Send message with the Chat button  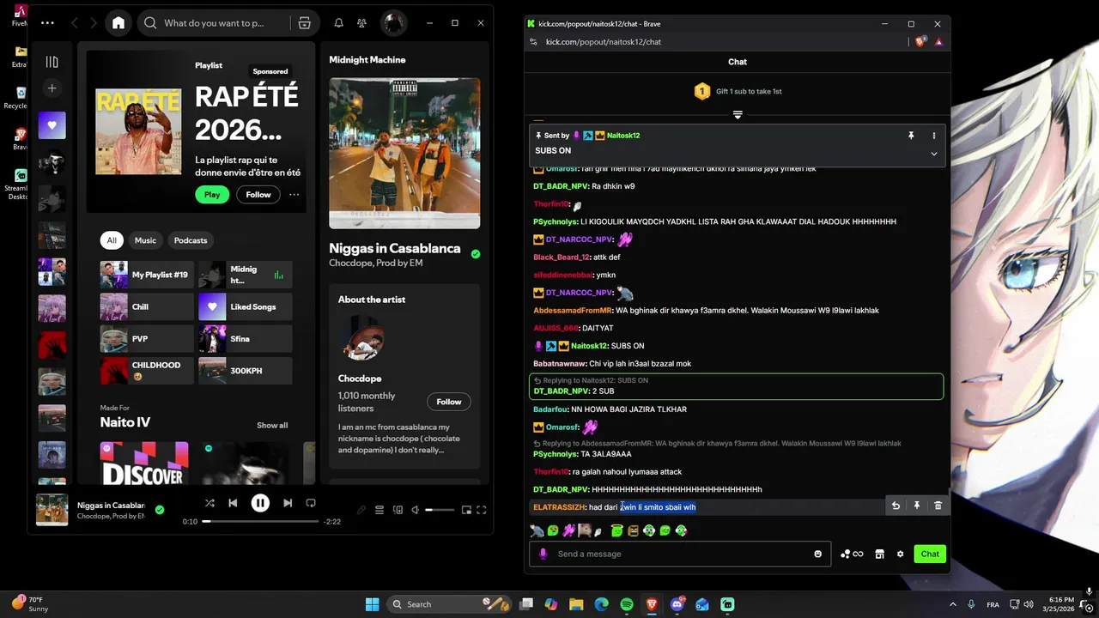coord(930,554)
